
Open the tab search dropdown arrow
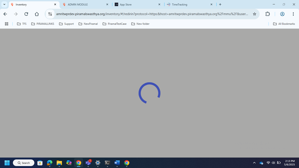pyautogui.click(x=4, y=4)
